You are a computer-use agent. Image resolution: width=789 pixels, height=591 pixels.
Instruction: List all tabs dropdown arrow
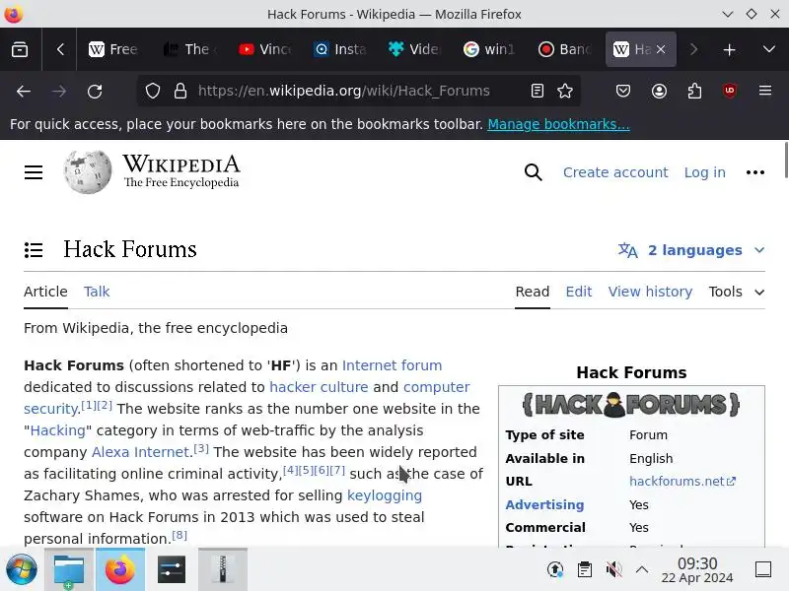point(769,49)
